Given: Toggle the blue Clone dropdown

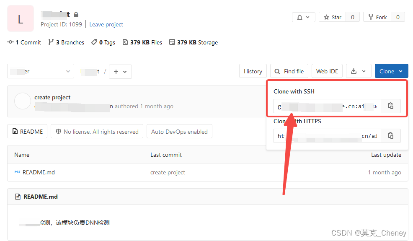Looking at the screenshot, I should 391,71.
